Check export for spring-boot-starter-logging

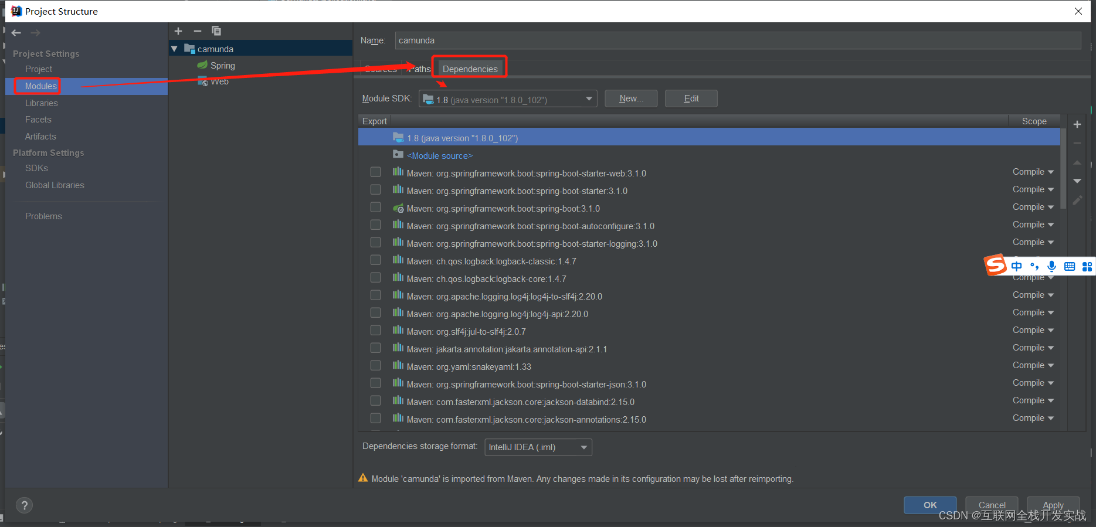point(376,242)
